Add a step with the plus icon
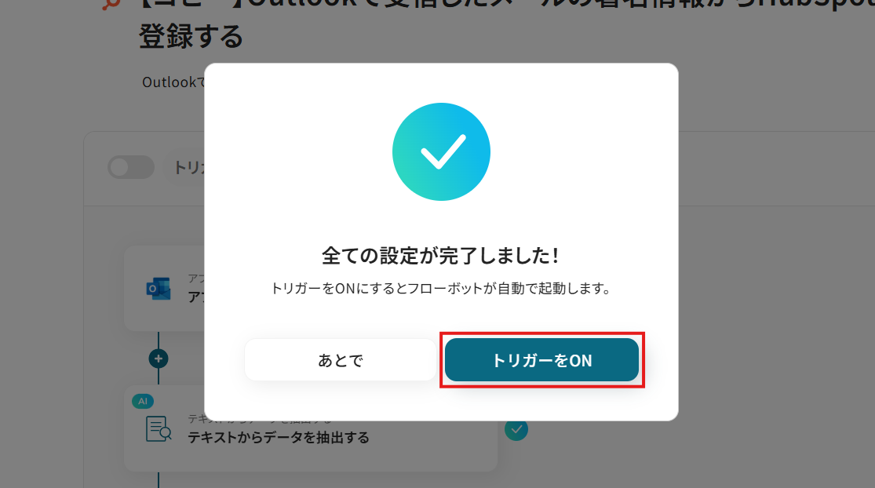 pyautogui.click(x=159, y=359)
